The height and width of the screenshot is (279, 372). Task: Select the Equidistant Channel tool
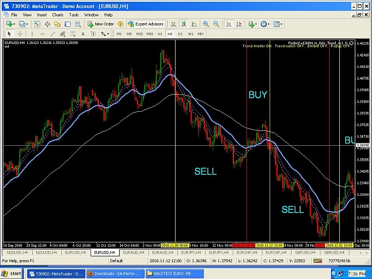pos(62,34)
